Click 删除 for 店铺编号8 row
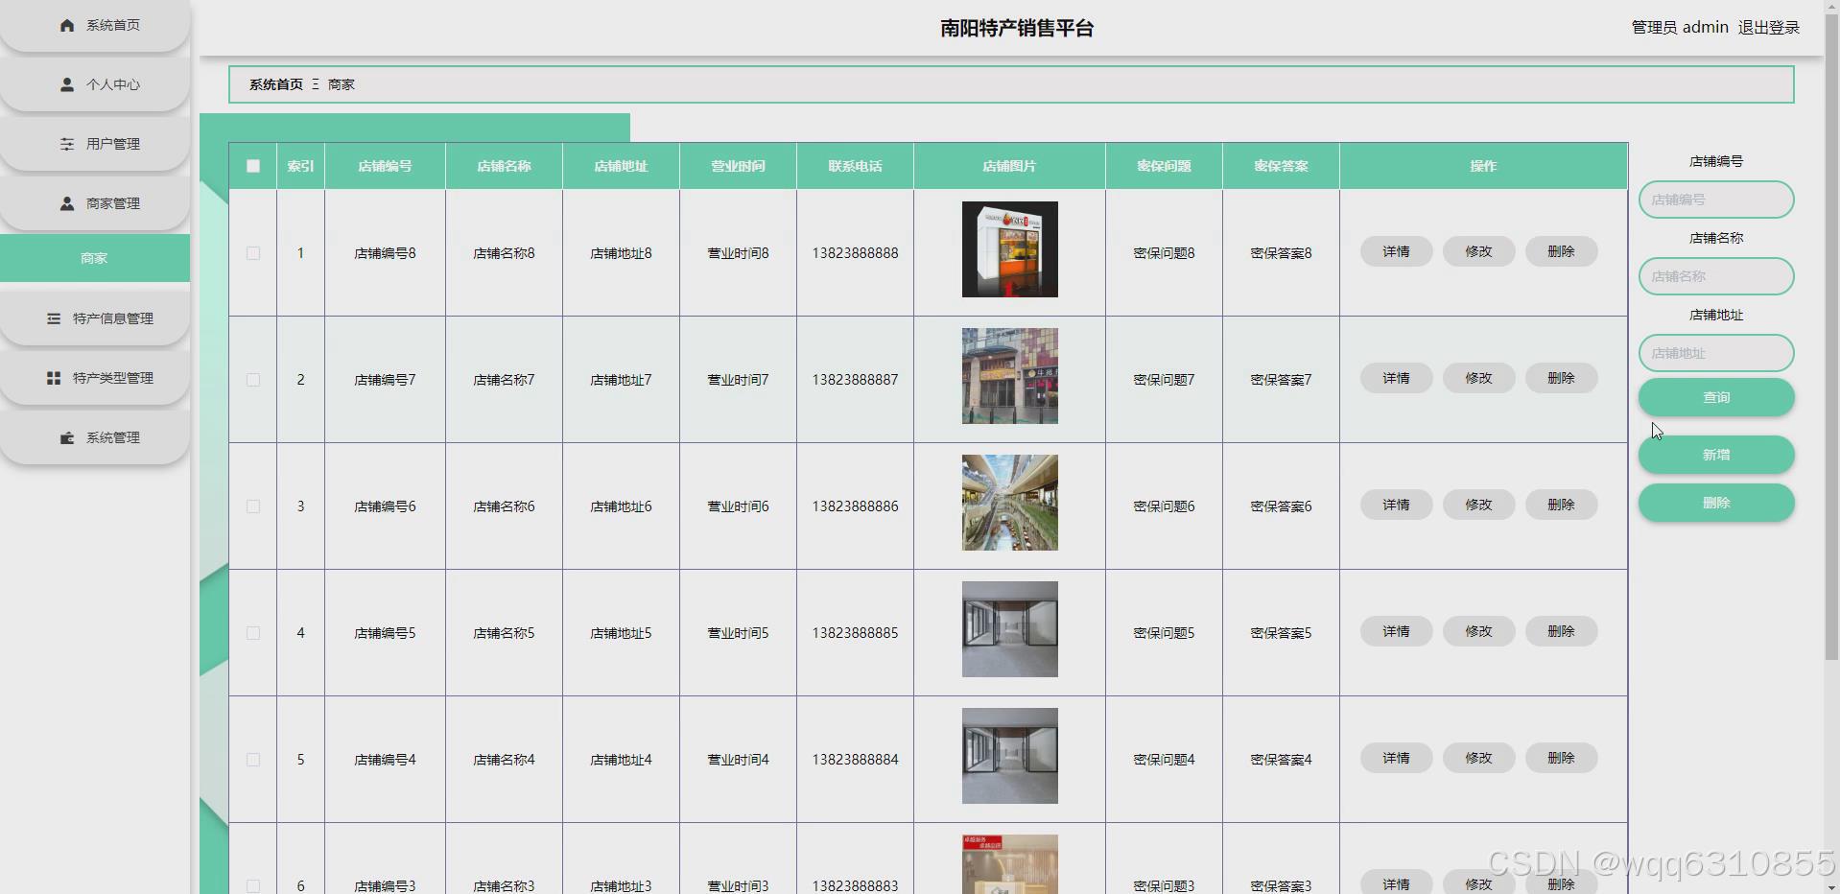 click(x=1562, y=251)
